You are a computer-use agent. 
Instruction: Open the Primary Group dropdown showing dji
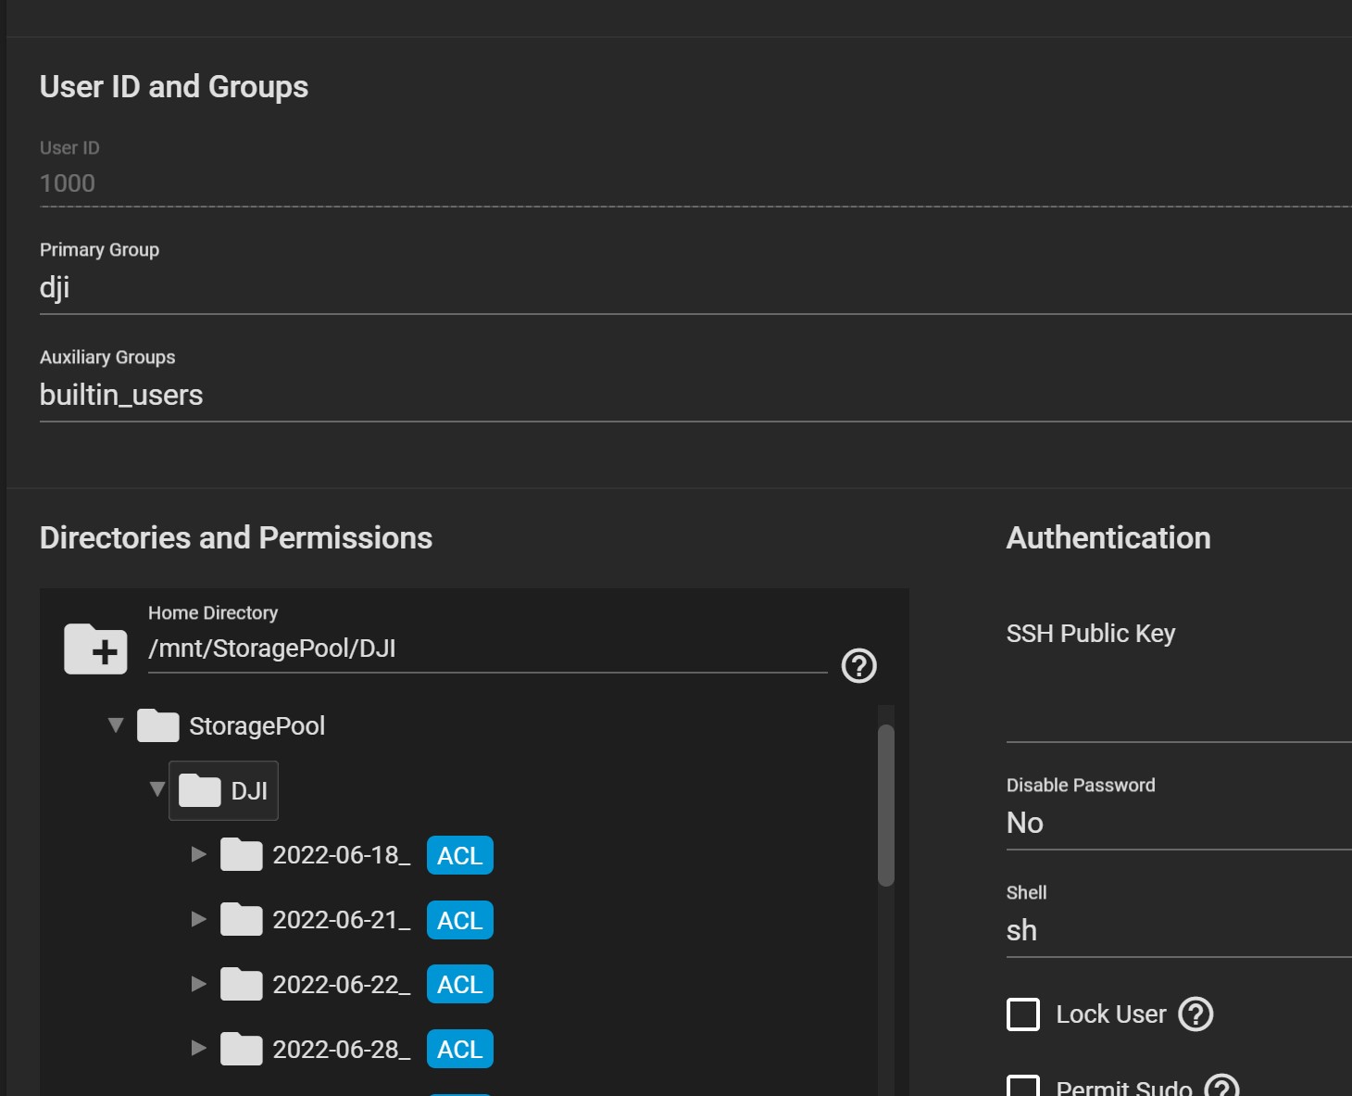[695, 288]
